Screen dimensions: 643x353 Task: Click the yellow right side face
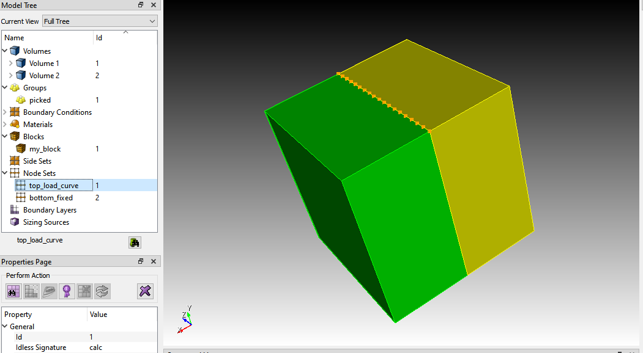[x=484, y=180]
